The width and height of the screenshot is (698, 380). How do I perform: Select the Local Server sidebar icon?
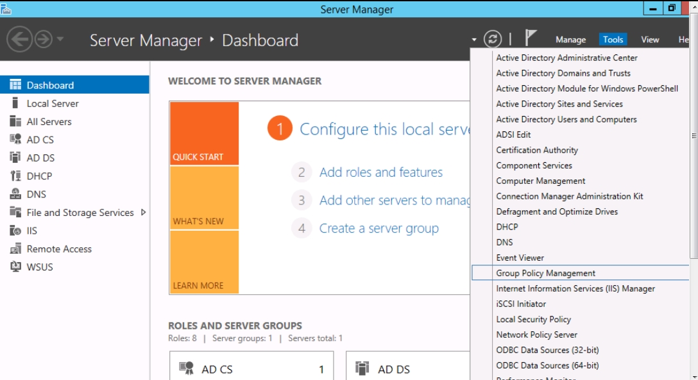(x=15, y=103)
